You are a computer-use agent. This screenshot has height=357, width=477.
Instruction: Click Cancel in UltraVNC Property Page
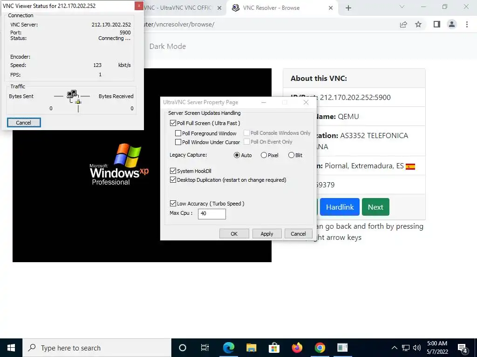[298, 234]
